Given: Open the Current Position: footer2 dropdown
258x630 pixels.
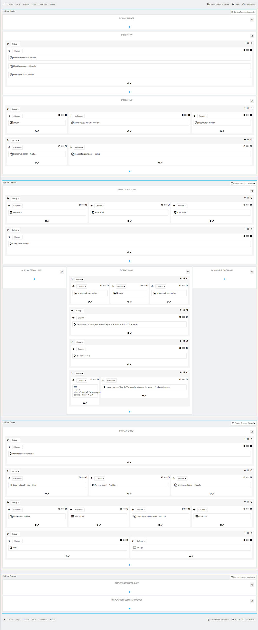Looking at the screenshot, I should [244, 423].
